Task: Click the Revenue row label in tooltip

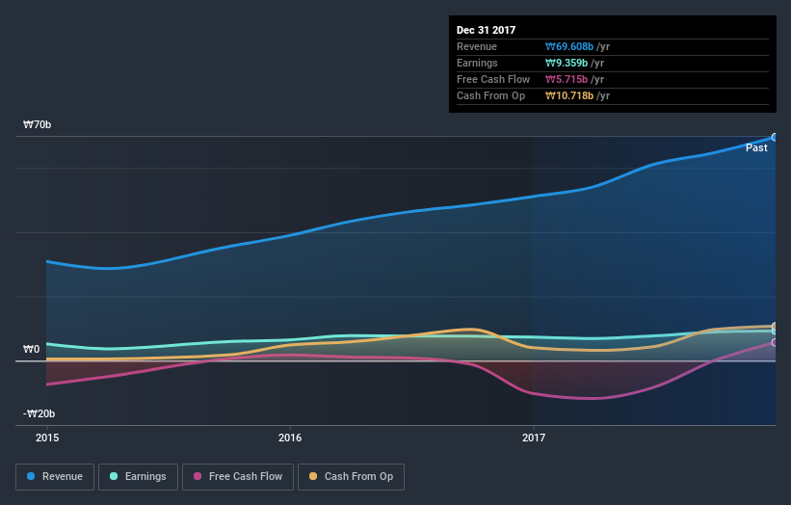Action: coord(477,46)
